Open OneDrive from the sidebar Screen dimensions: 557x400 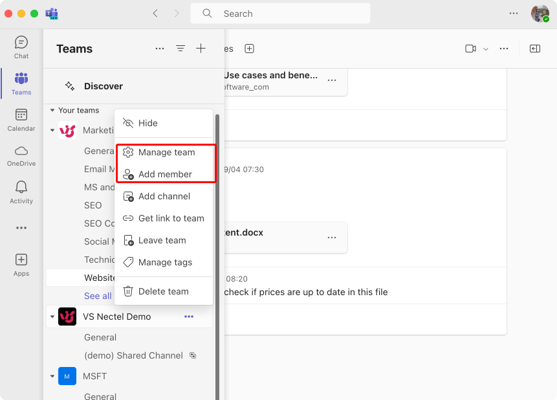[x=21, y=156]
